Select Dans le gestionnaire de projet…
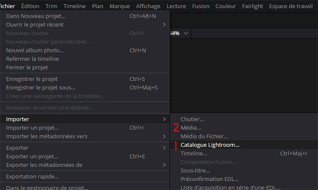Viewport: 318px width, 190px height. pos(85,188)
